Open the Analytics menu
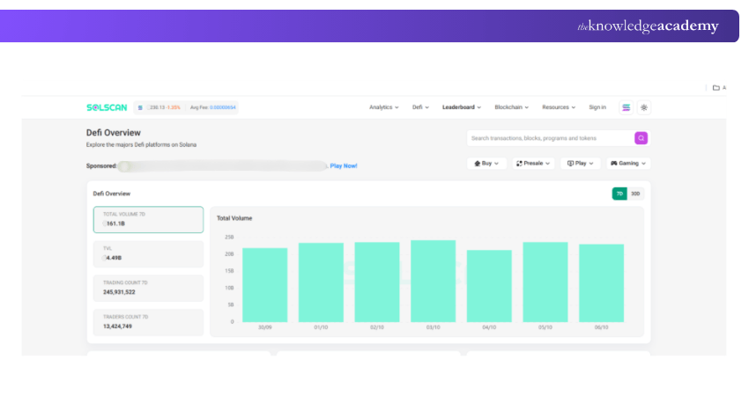 pos(383,107)
